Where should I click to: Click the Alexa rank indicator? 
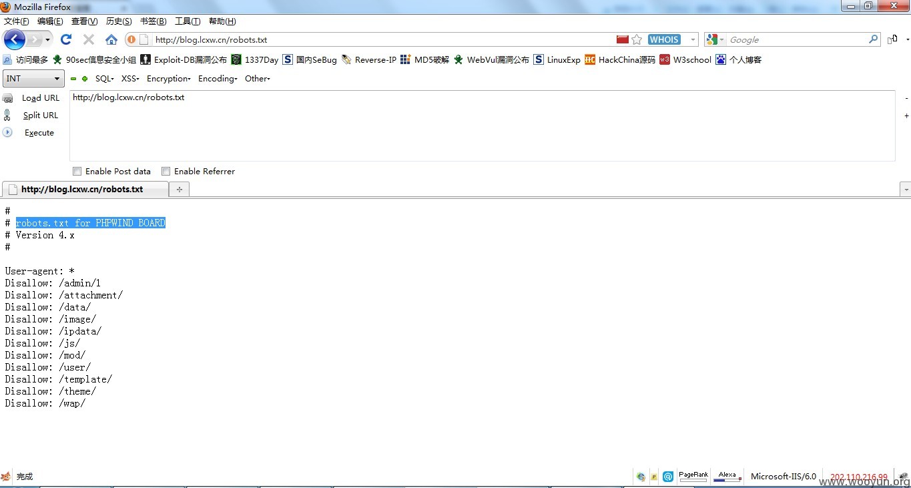(727, 476)
